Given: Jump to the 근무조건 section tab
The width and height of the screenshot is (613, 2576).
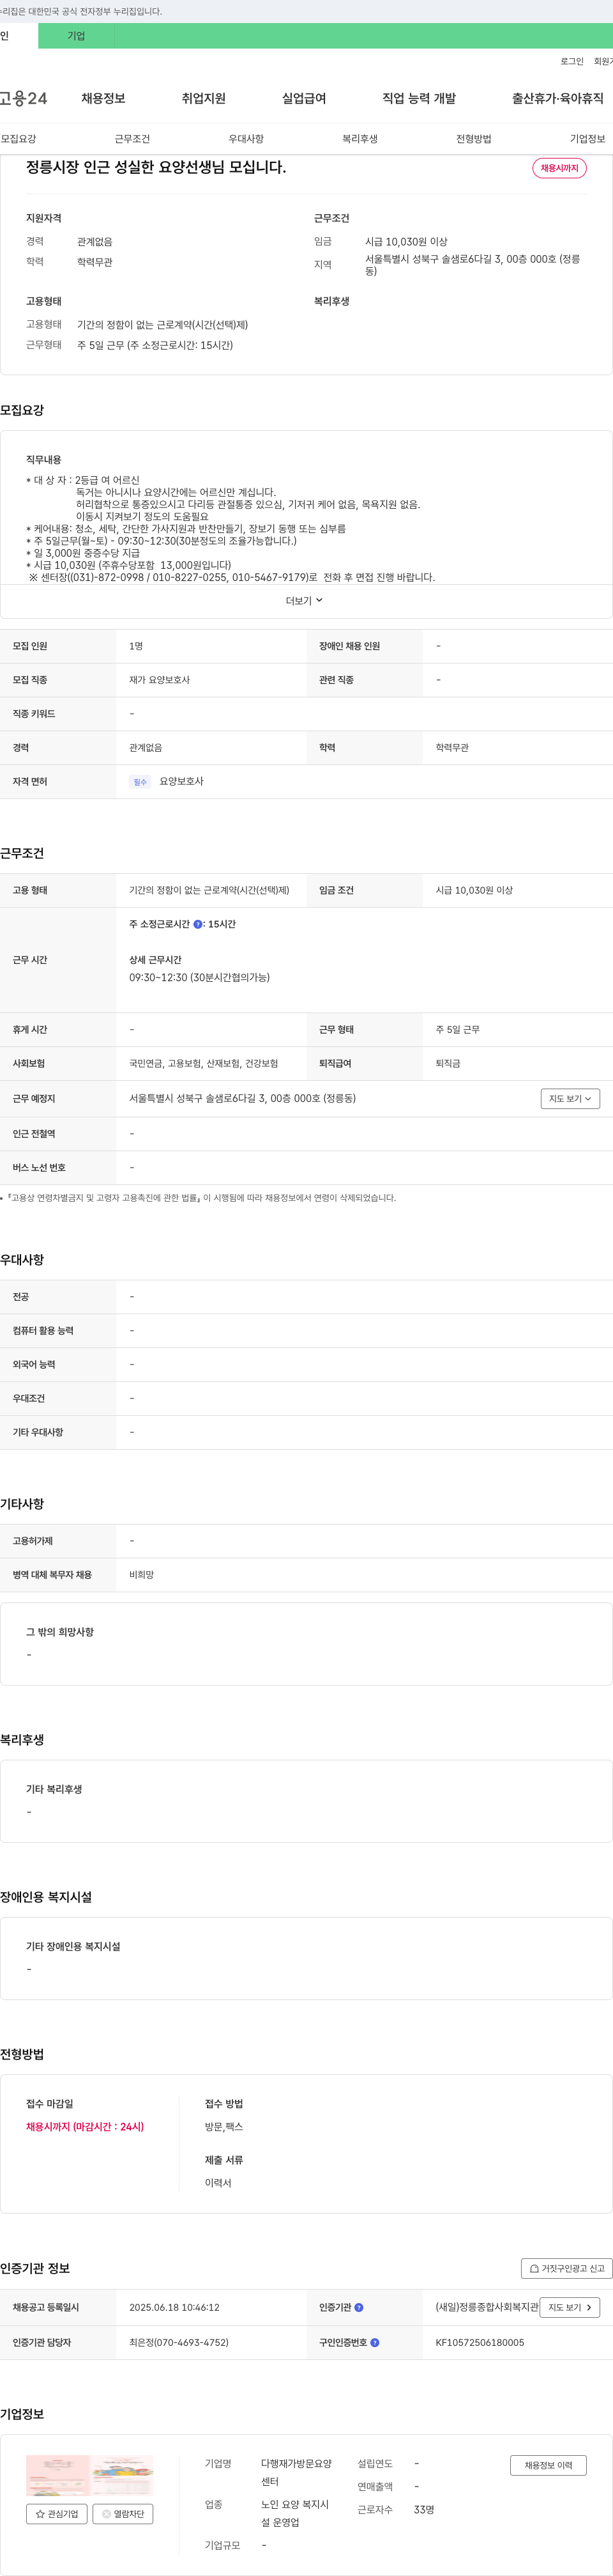Looking at the screenshot, I should coord(132,139).
